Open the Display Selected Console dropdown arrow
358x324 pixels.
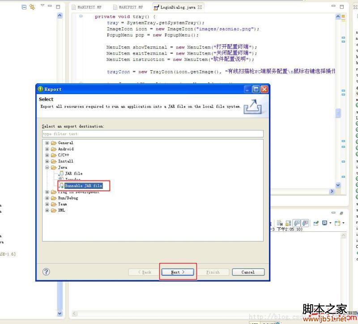click(x=330, y=223)
